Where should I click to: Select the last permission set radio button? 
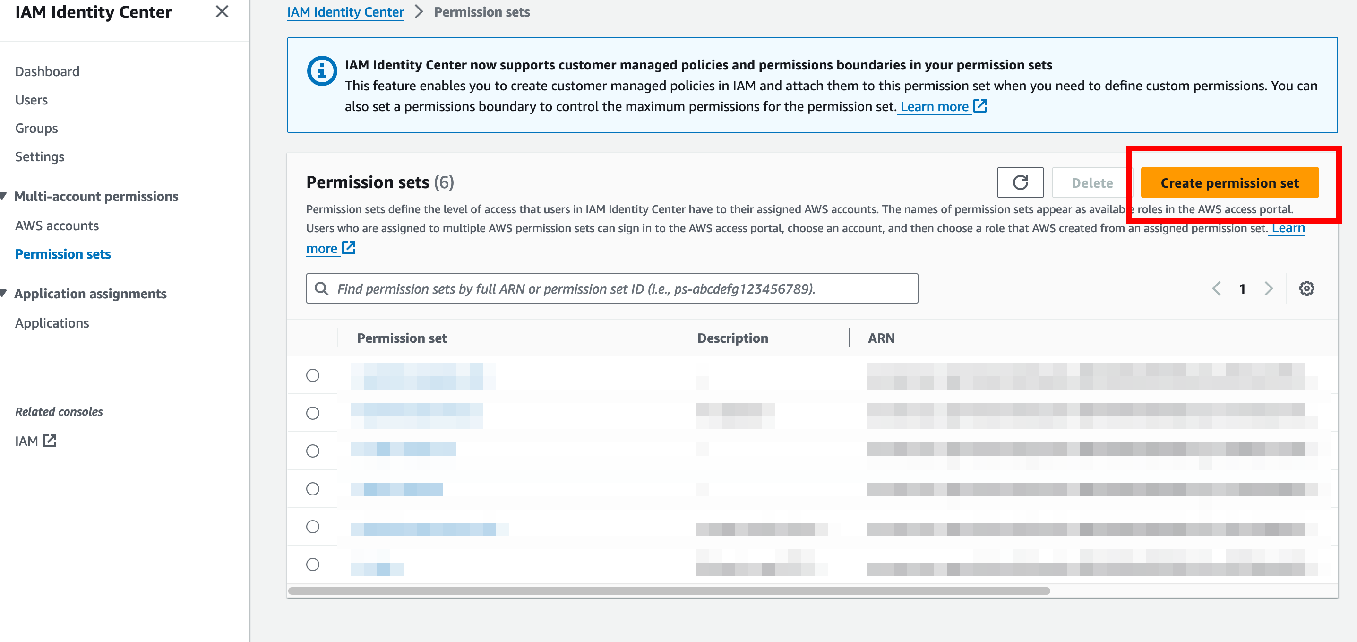[312, 564]
